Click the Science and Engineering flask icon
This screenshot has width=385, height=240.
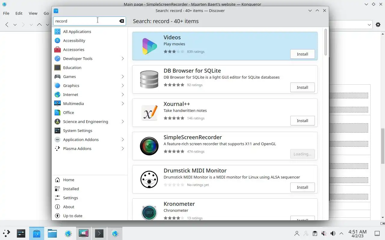coord(57,121)
